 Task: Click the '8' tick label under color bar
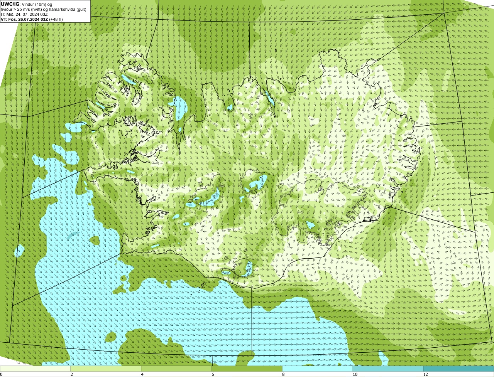click(x=283, y=374)
